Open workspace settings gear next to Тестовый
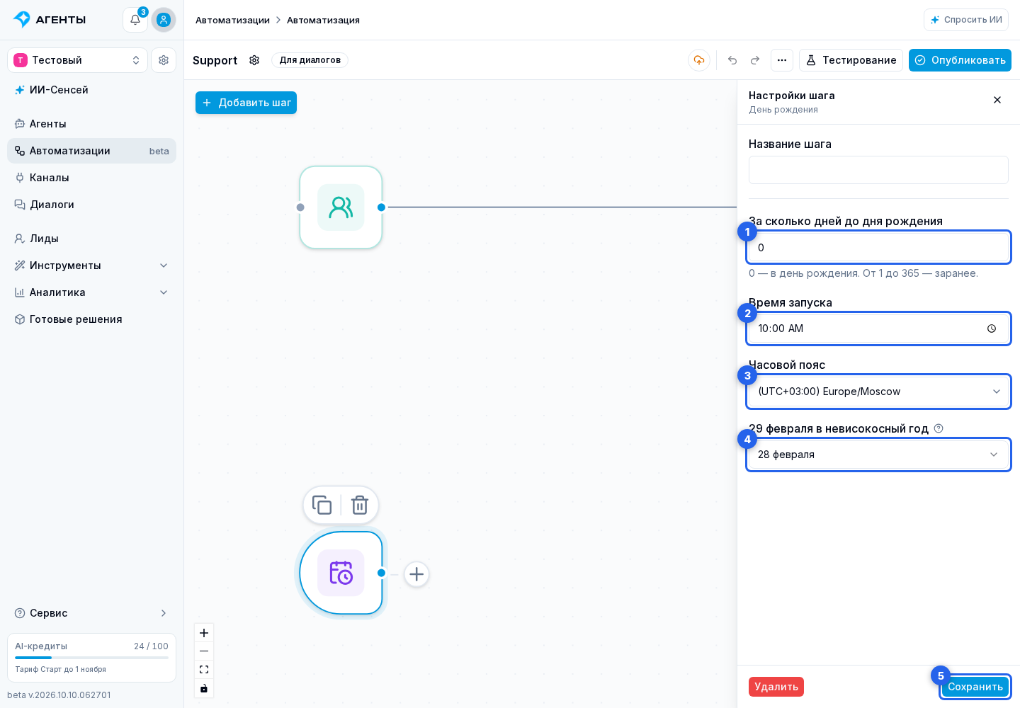The width and height of the screenshot is (1020, 708). 164,60
